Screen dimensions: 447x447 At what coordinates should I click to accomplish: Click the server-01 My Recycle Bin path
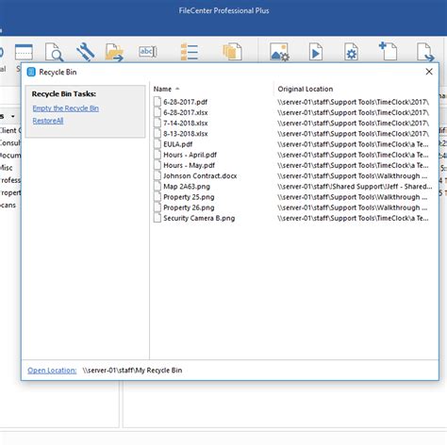pos(132,371)
